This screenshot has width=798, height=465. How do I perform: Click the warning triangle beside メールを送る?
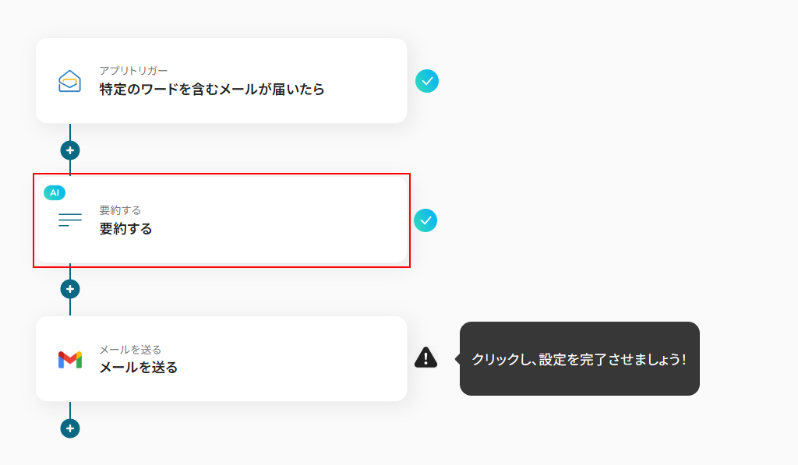point(425,358)
